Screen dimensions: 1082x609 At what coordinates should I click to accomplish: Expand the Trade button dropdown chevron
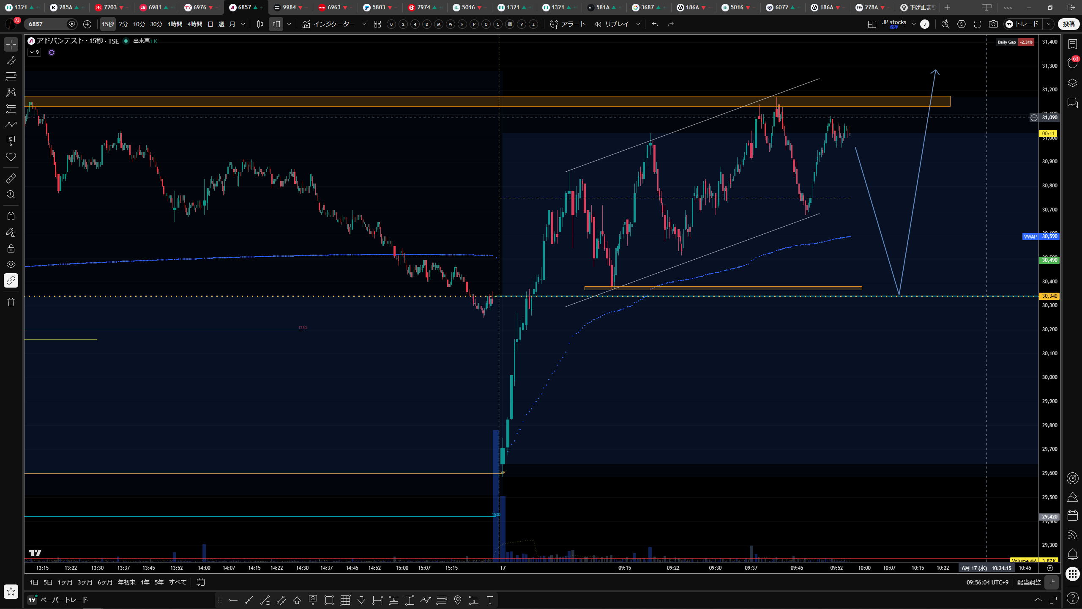(x=1049, y=25)
